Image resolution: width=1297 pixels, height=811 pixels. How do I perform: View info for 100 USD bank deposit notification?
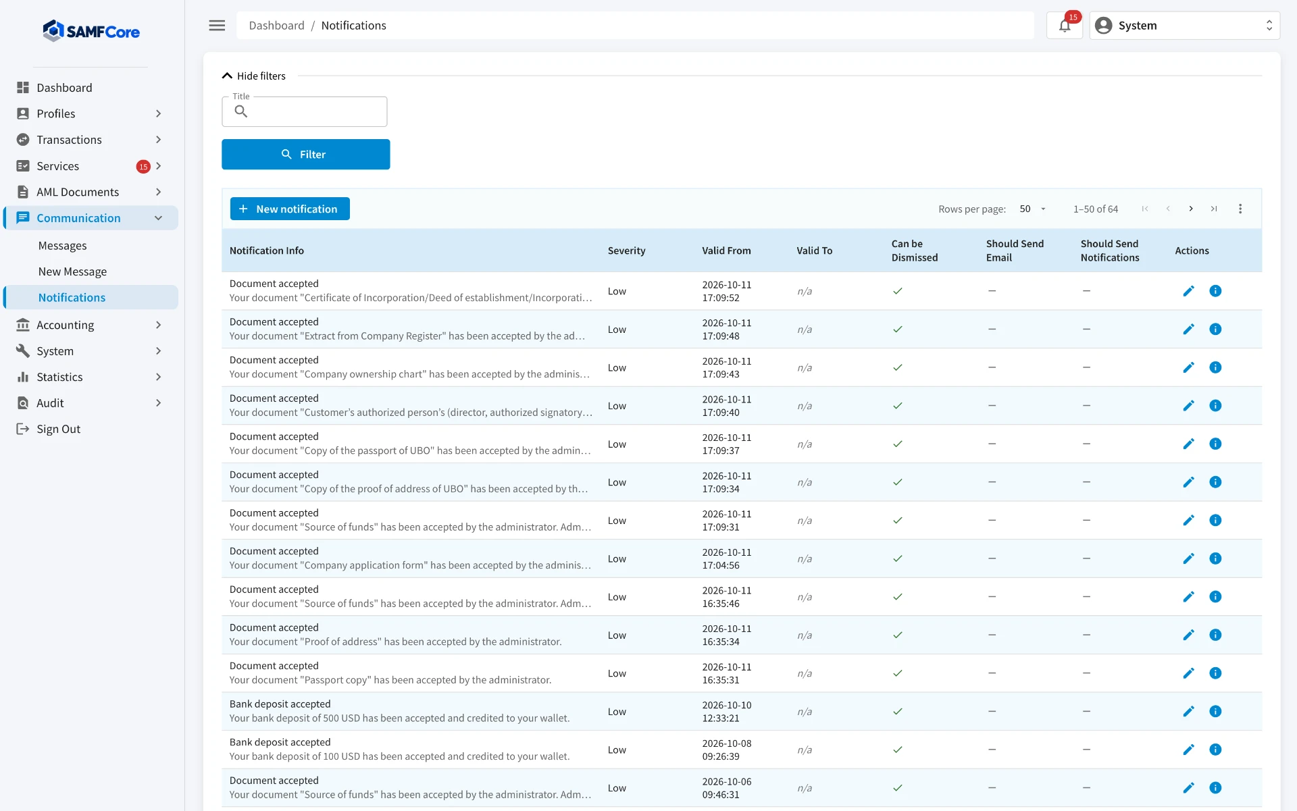coord(1215,750)
